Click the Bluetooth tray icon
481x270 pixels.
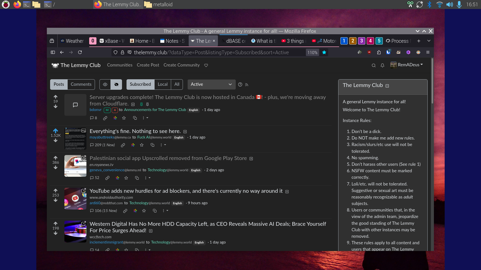point(429,4)
